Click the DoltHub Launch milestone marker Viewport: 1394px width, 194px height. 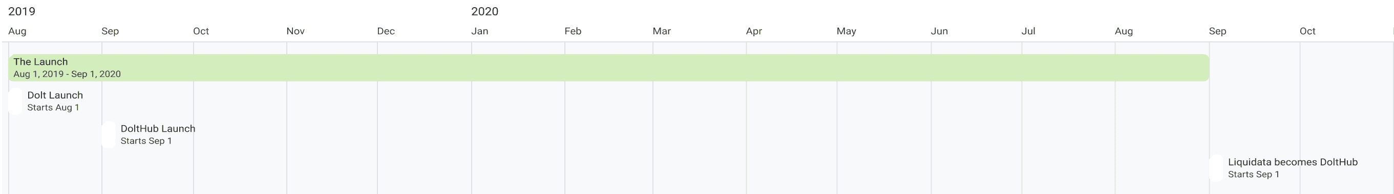point(108,135)
